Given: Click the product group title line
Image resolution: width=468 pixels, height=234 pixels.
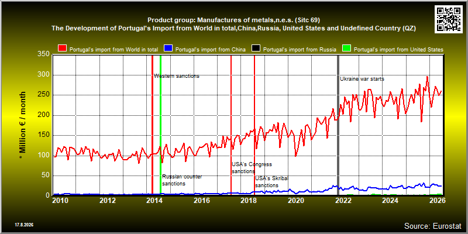Looking at the screenshot, I should [x=233, y=20].
